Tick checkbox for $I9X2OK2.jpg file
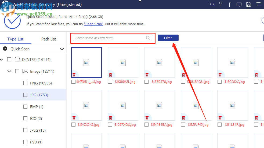This screenshot has height=148, width=264. 73,124
